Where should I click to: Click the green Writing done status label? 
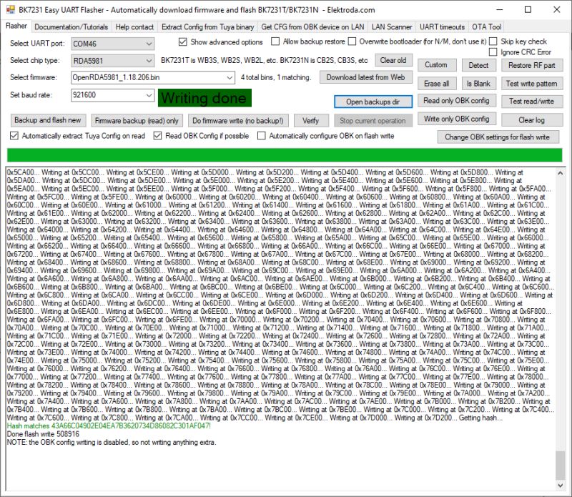coord(204,98)
